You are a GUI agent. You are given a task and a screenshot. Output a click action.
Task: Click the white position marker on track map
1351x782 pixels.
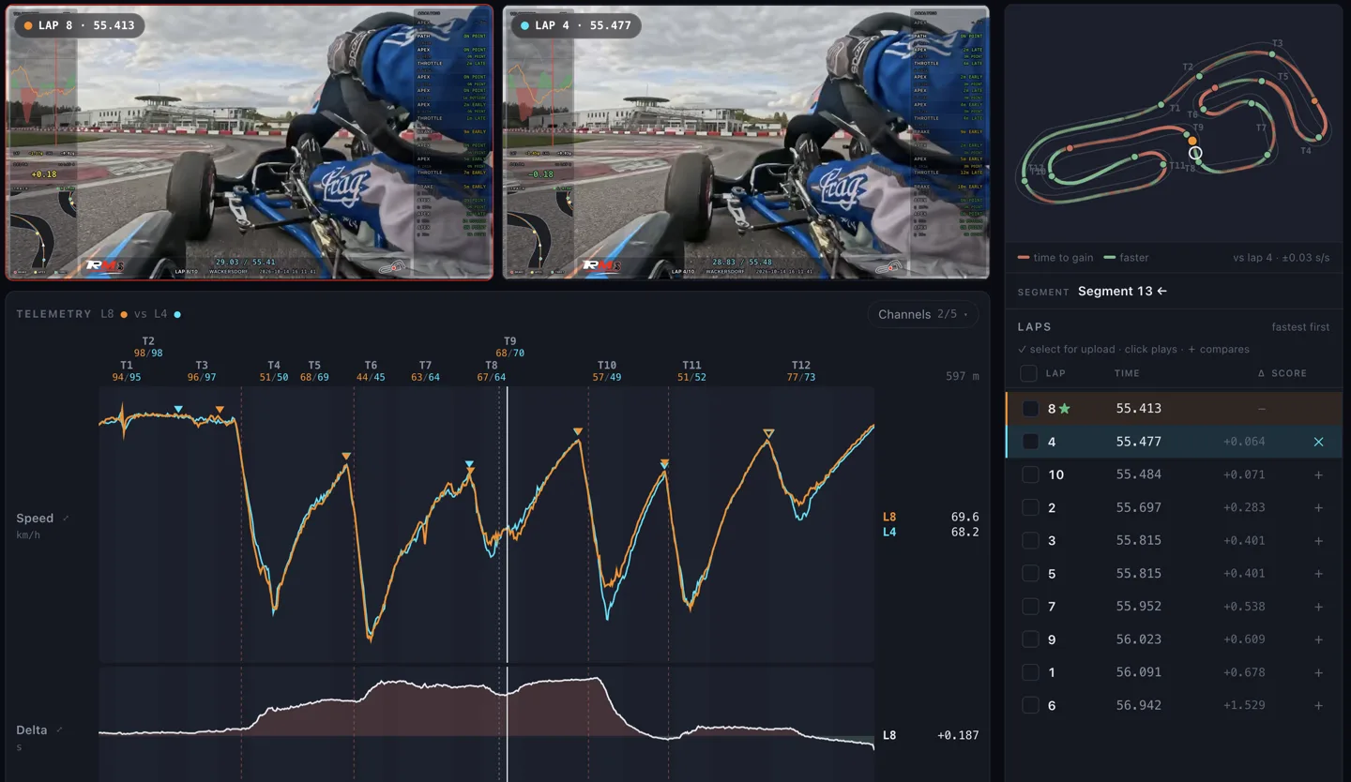(x=1195, y=153)
